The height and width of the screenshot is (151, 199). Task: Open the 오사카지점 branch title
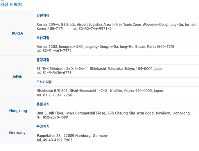[x=44, y=82]
